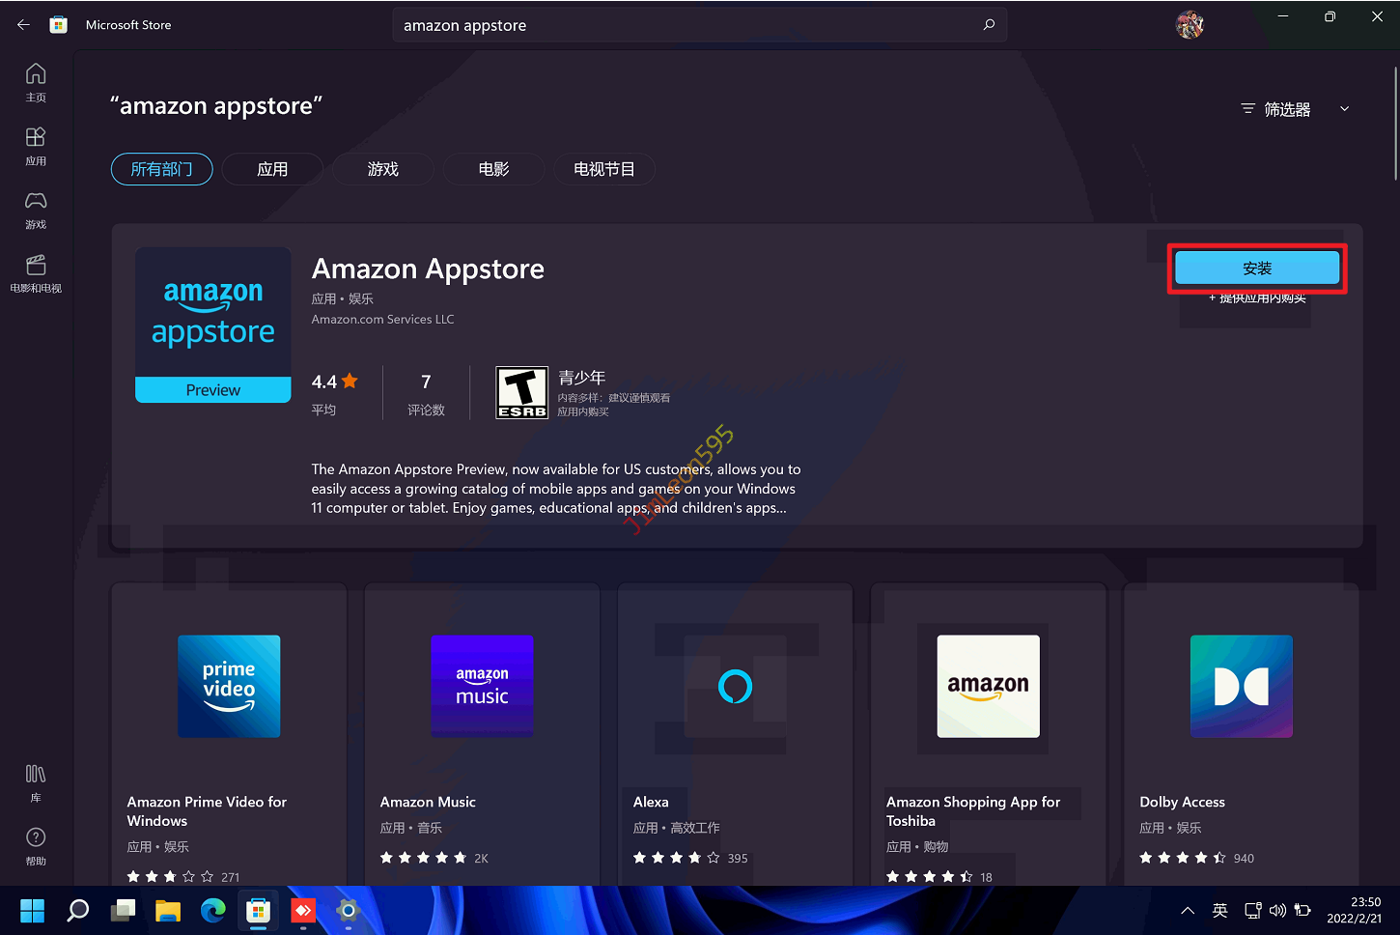Click the 安装 install button
Viewport: 1400px width, 935px height.
point(1256,269)
